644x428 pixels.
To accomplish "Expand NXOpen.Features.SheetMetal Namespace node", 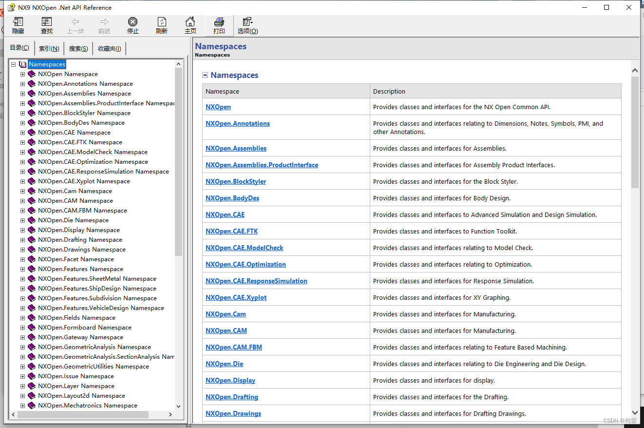I will coord(22,279).
